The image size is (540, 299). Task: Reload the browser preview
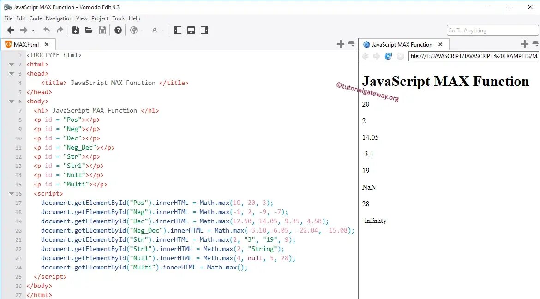[389, 56]
